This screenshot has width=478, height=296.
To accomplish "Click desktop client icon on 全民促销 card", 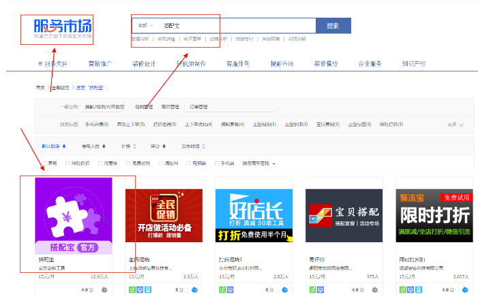I will point(140,290).
